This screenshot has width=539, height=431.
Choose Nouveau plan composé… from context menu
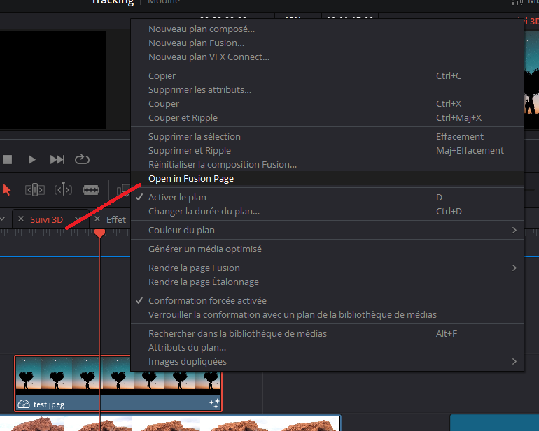pos(327,29)
